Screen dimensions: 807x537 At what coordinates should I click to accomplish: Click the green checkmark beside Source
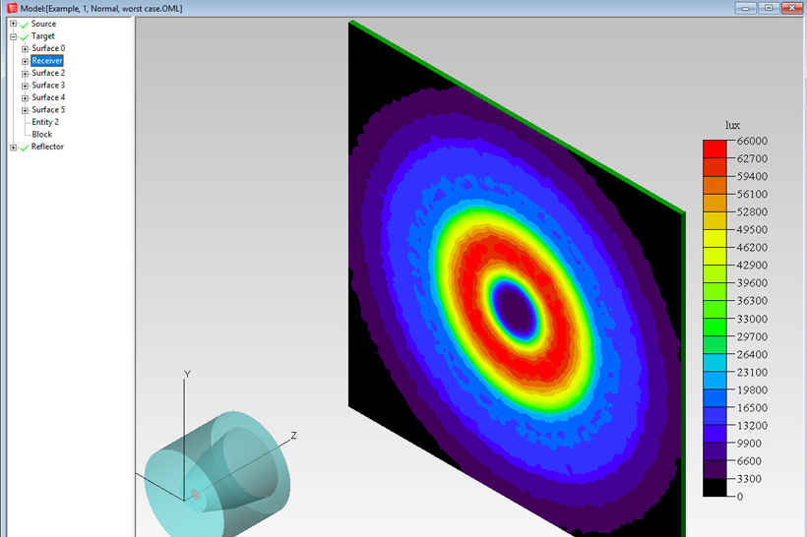[x=24, y=24]
